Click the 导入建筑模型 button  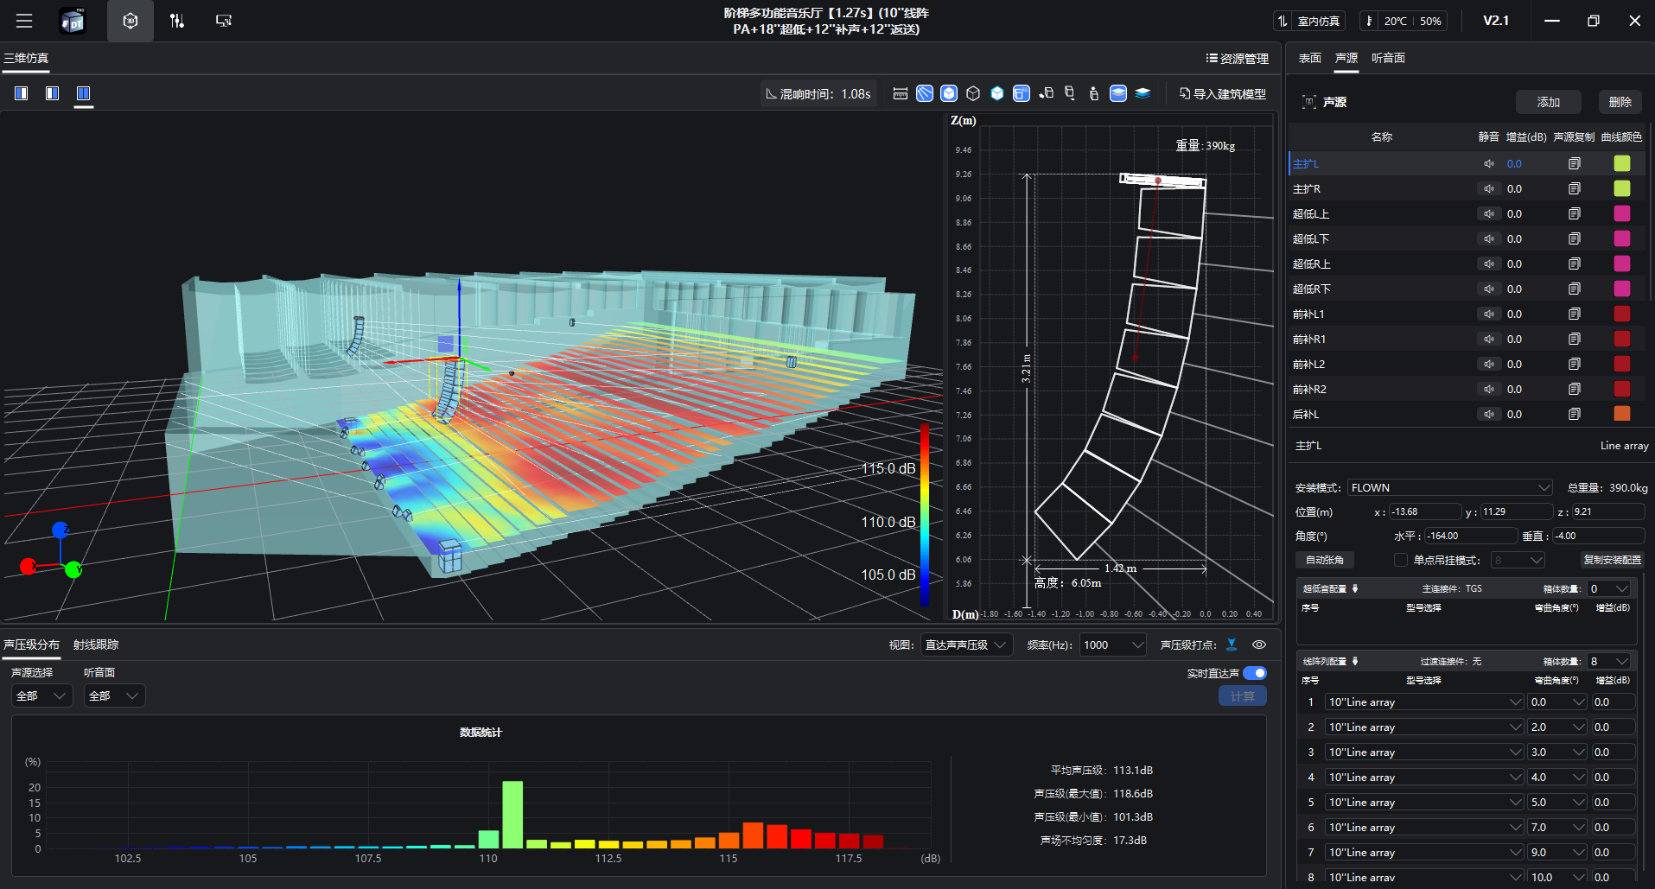[1223, 93]
